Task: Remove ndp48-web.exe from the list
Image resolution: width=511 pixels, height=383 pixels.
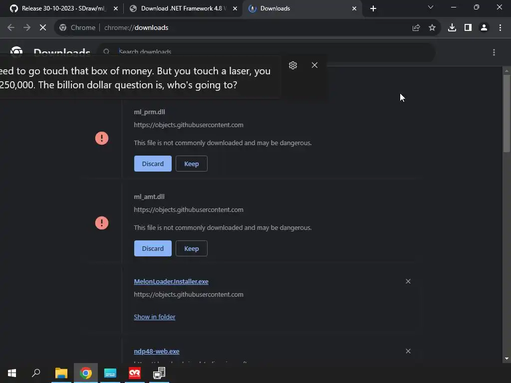Action: (408, 351)
